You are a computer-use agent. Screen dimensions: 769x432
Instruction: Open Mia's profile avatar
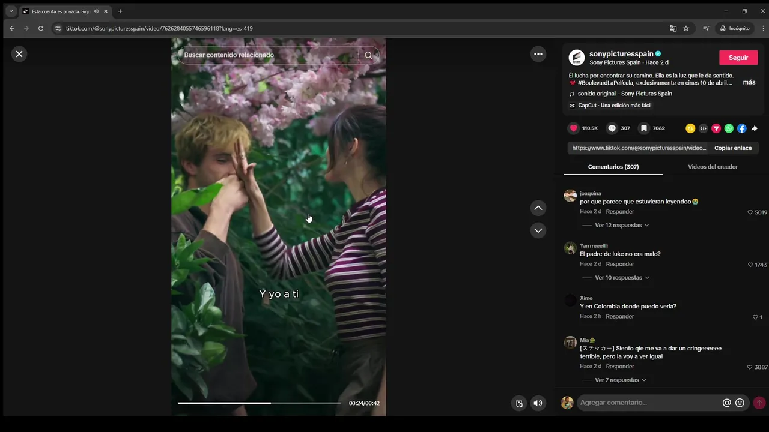[570, 343]
